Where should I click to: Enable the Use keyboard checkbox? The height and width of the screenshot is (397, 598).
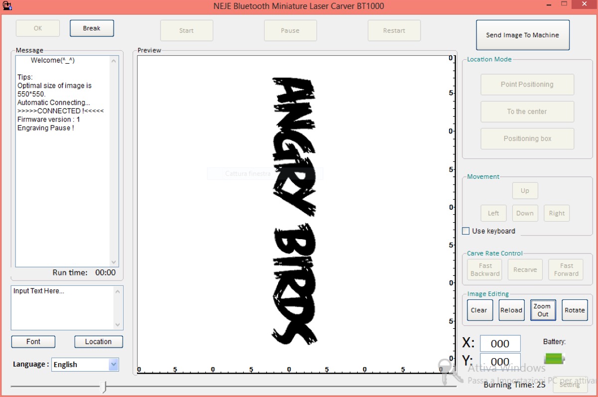(x=466, y=231)
